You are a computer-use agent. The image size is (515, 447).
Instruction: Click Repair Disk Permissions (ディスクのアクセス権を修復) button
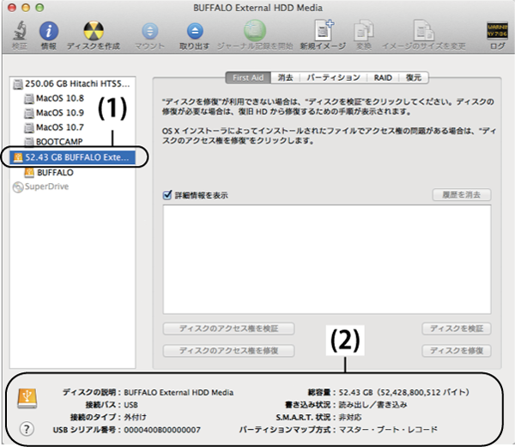point(228,351)
